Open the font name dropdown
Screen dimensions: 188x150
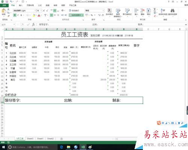[35, 10]
